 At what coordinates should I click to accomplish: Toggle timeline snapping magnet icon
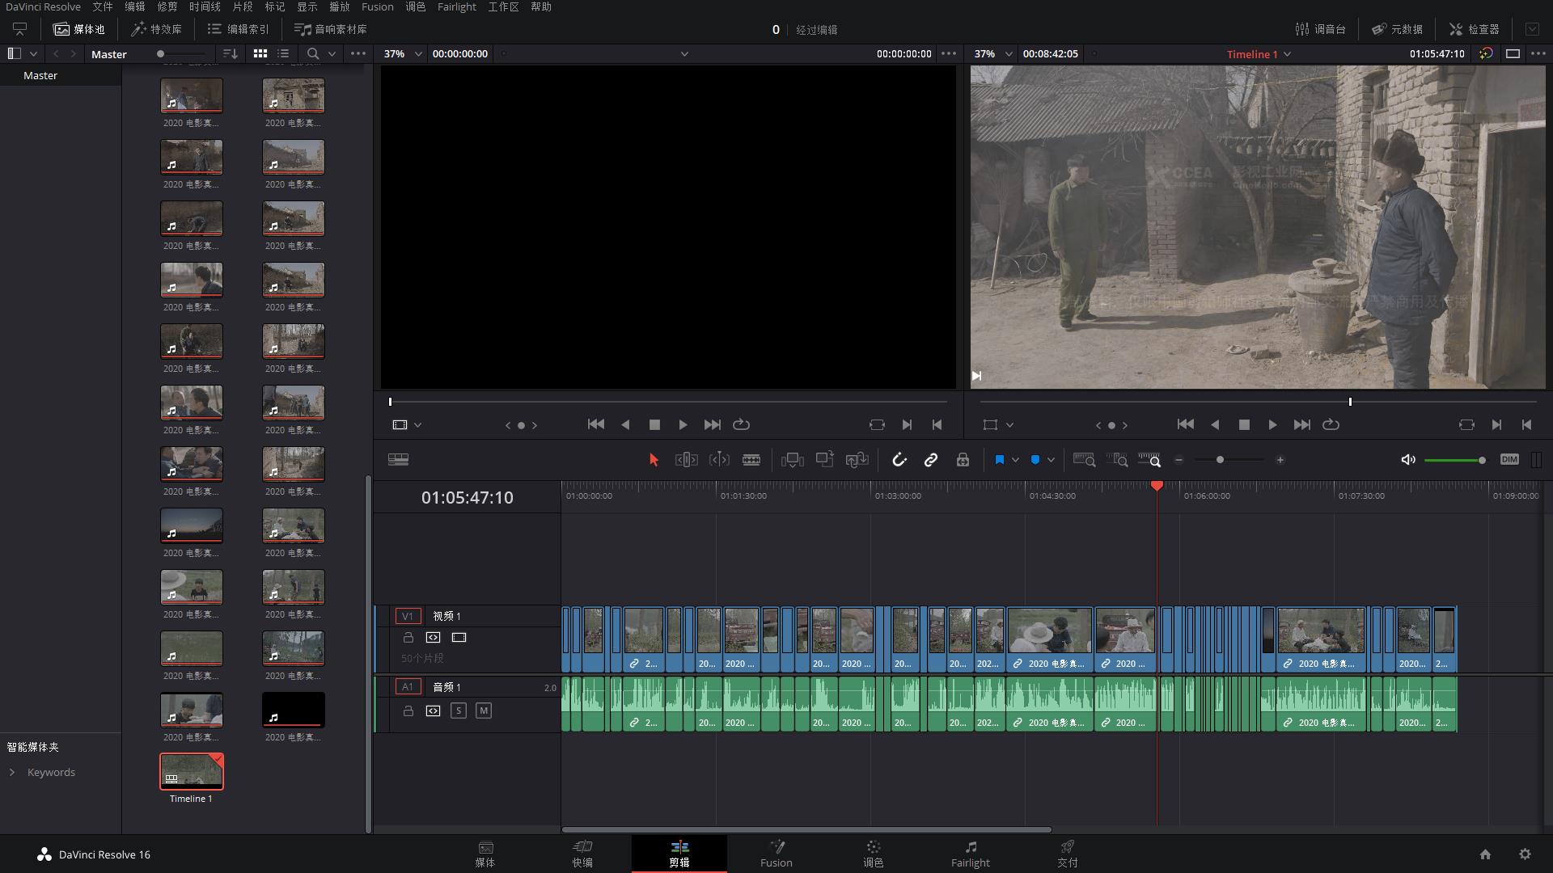899,460
